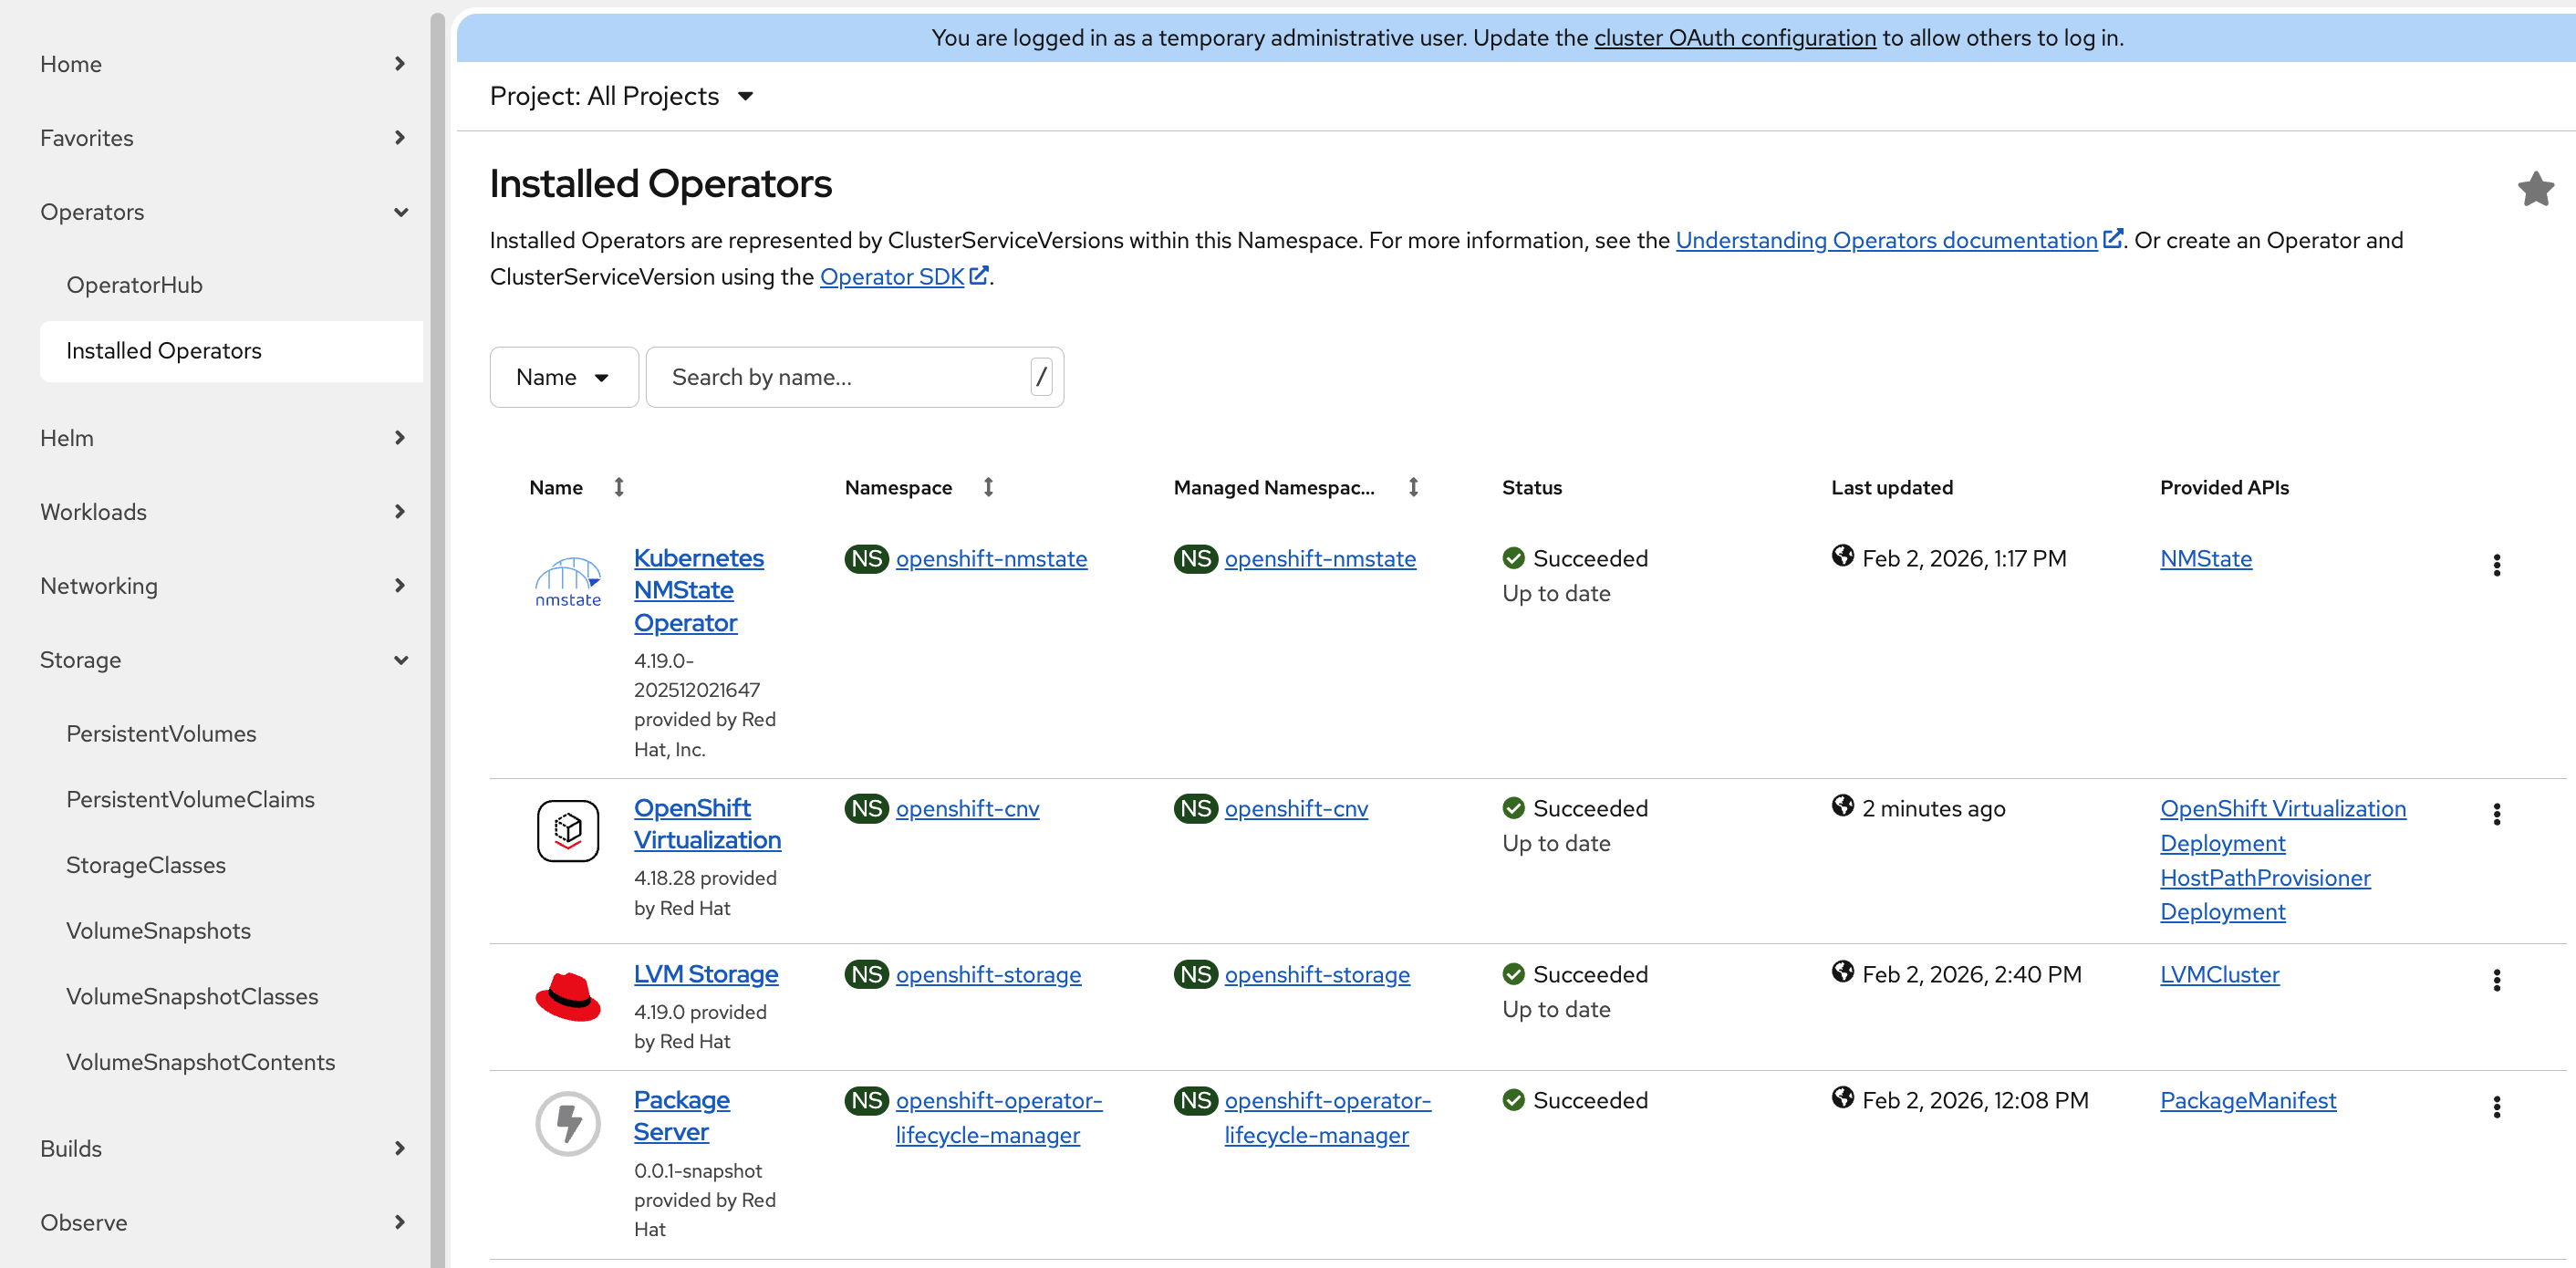Collapse the Storage navigation section
Screen dimensions: 2576x1268
222,660
